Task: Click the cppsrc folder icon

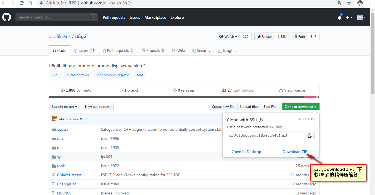Action: (54, 129)
